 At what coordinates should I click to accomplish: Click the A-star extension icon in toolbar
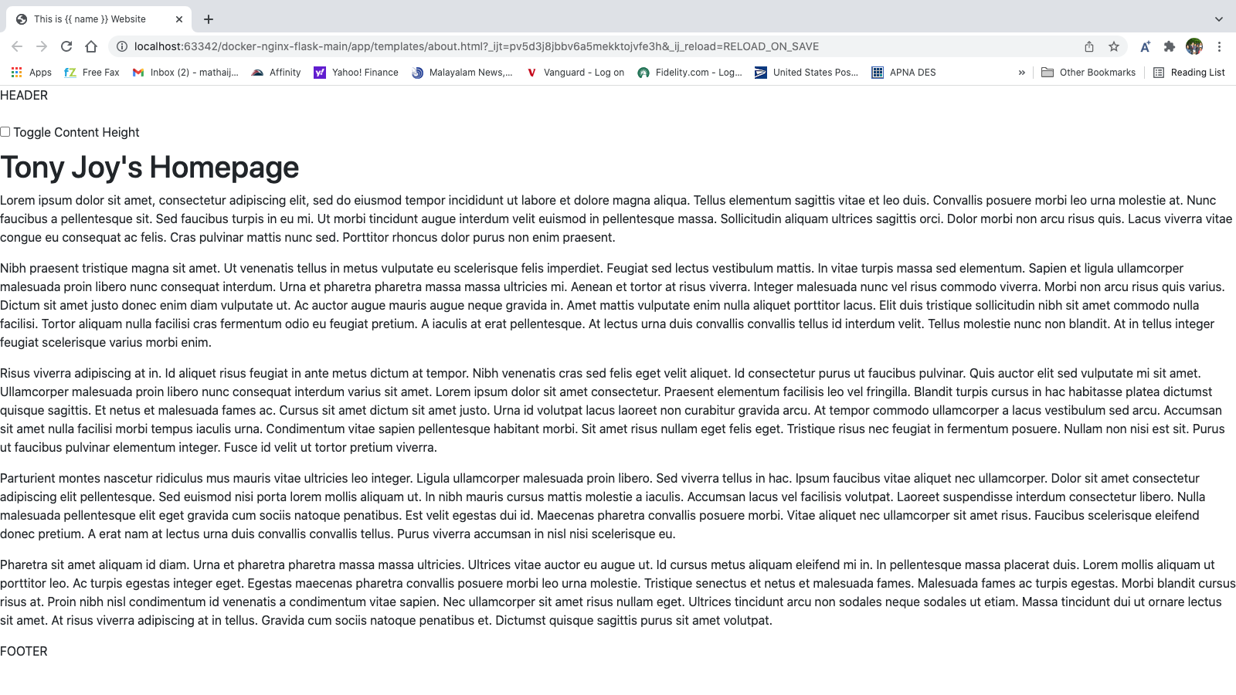pos(1145,46)
